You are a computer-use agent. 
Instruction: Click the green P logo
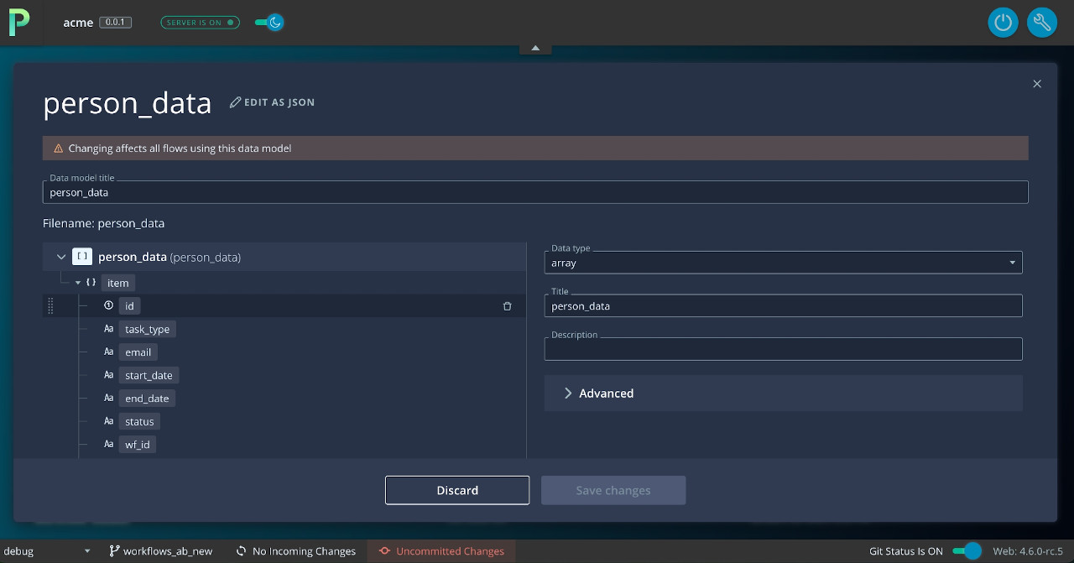(x=18, y=22)
